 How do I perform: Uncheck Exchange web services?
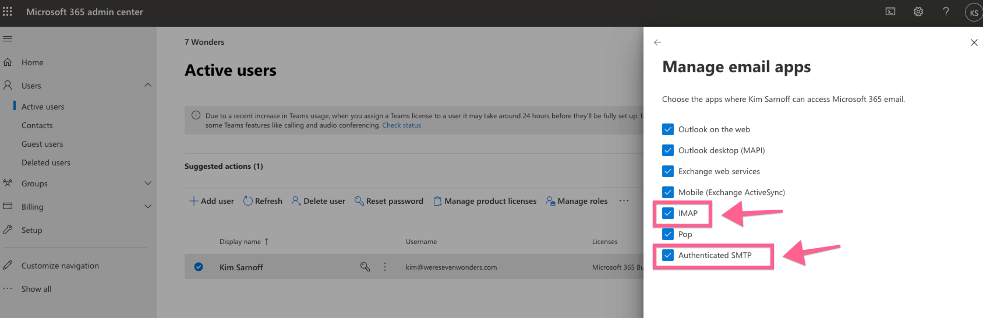coord(668,171)
